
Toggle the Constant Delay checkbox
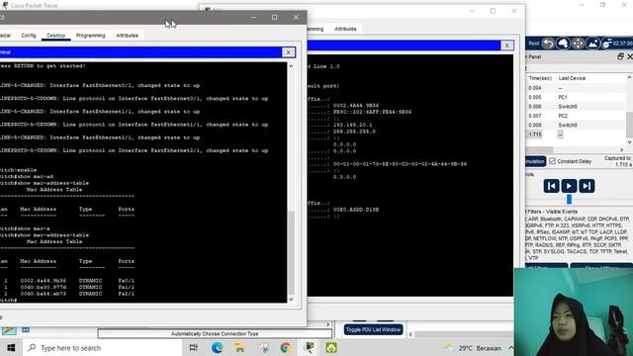[552, 161]
